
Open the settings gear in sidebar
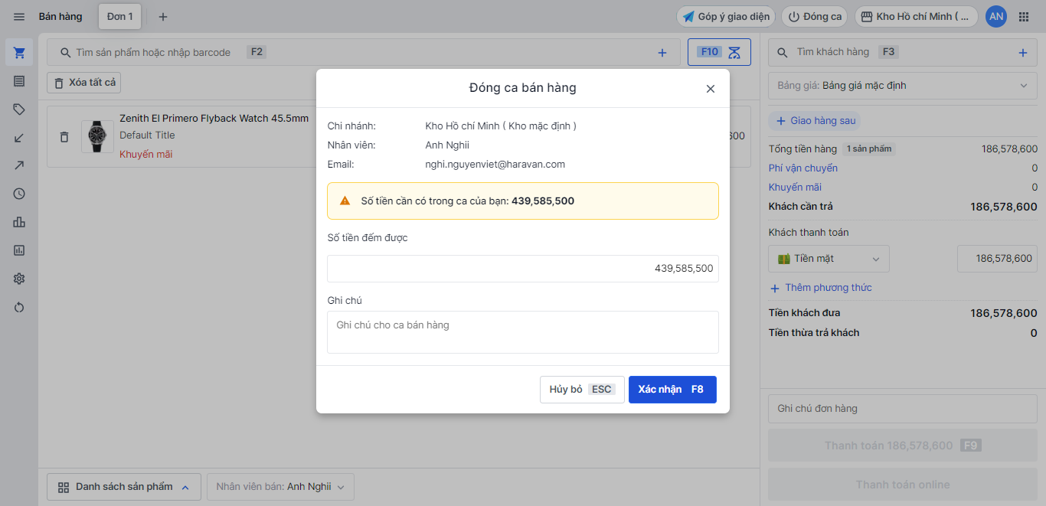[19, 279]
